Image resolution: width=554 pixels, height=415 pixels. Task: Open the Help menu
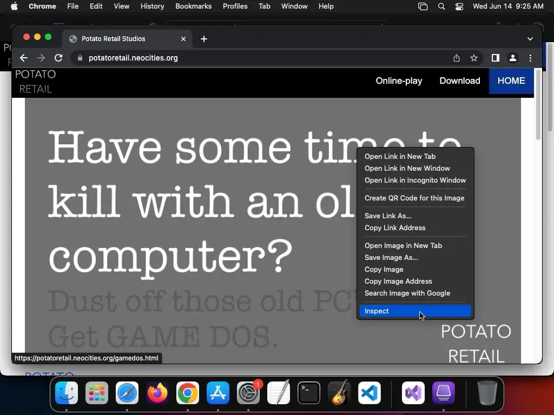click(x=326, y=6)
